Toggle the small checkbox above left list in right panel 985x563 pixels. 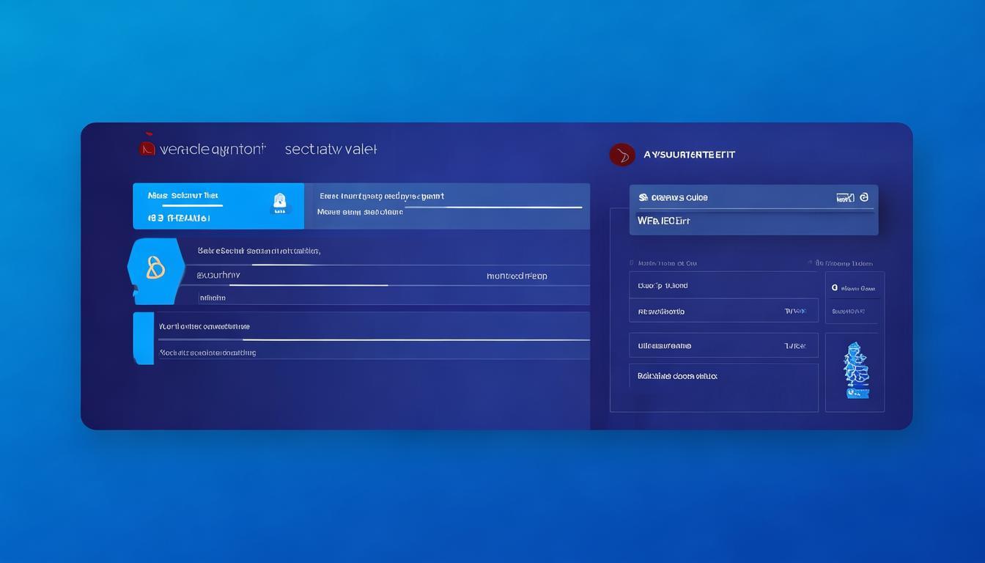(632, 263)
